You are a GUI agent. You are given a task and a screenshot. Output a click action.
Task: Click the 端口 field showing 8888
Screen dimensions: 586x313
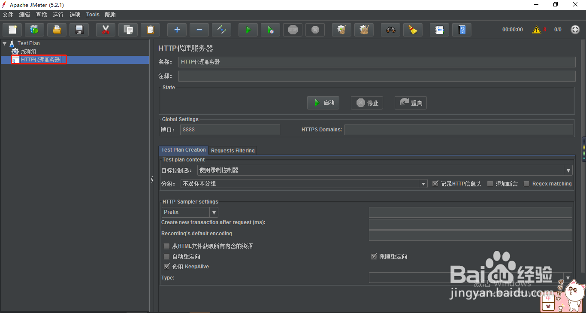[230, 130]
